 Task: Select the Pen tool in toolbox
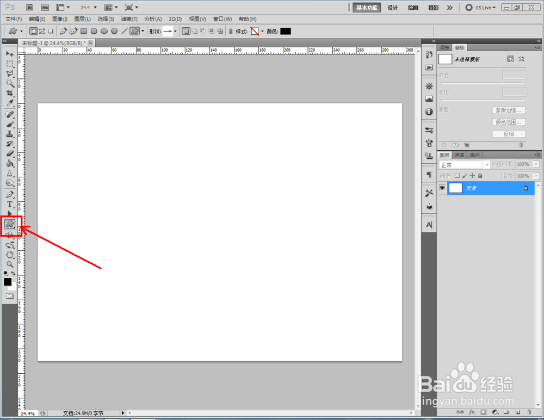[x=10, y=194]
